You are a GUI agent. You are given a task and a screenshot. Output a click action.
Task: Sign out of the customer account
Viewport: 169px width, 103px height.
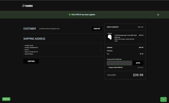click(97, 29)
